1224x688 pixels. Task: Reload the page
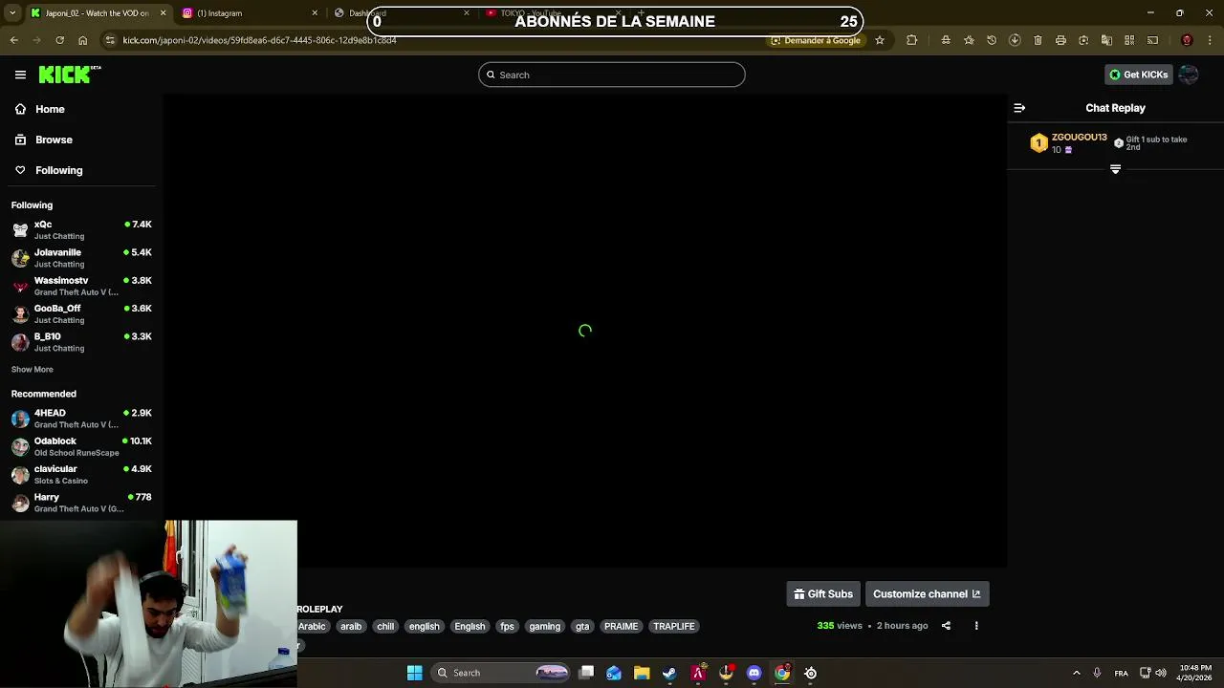pos(59,40)
